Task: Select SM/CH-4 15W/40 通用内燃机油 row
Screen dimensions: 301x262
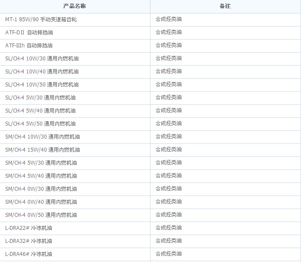Action: [x=43, y=150]
